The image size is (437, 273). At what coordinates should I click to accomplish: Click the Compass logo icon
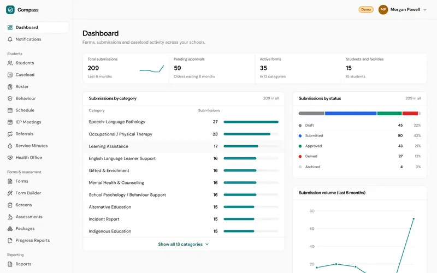click(x=10, y=10)
